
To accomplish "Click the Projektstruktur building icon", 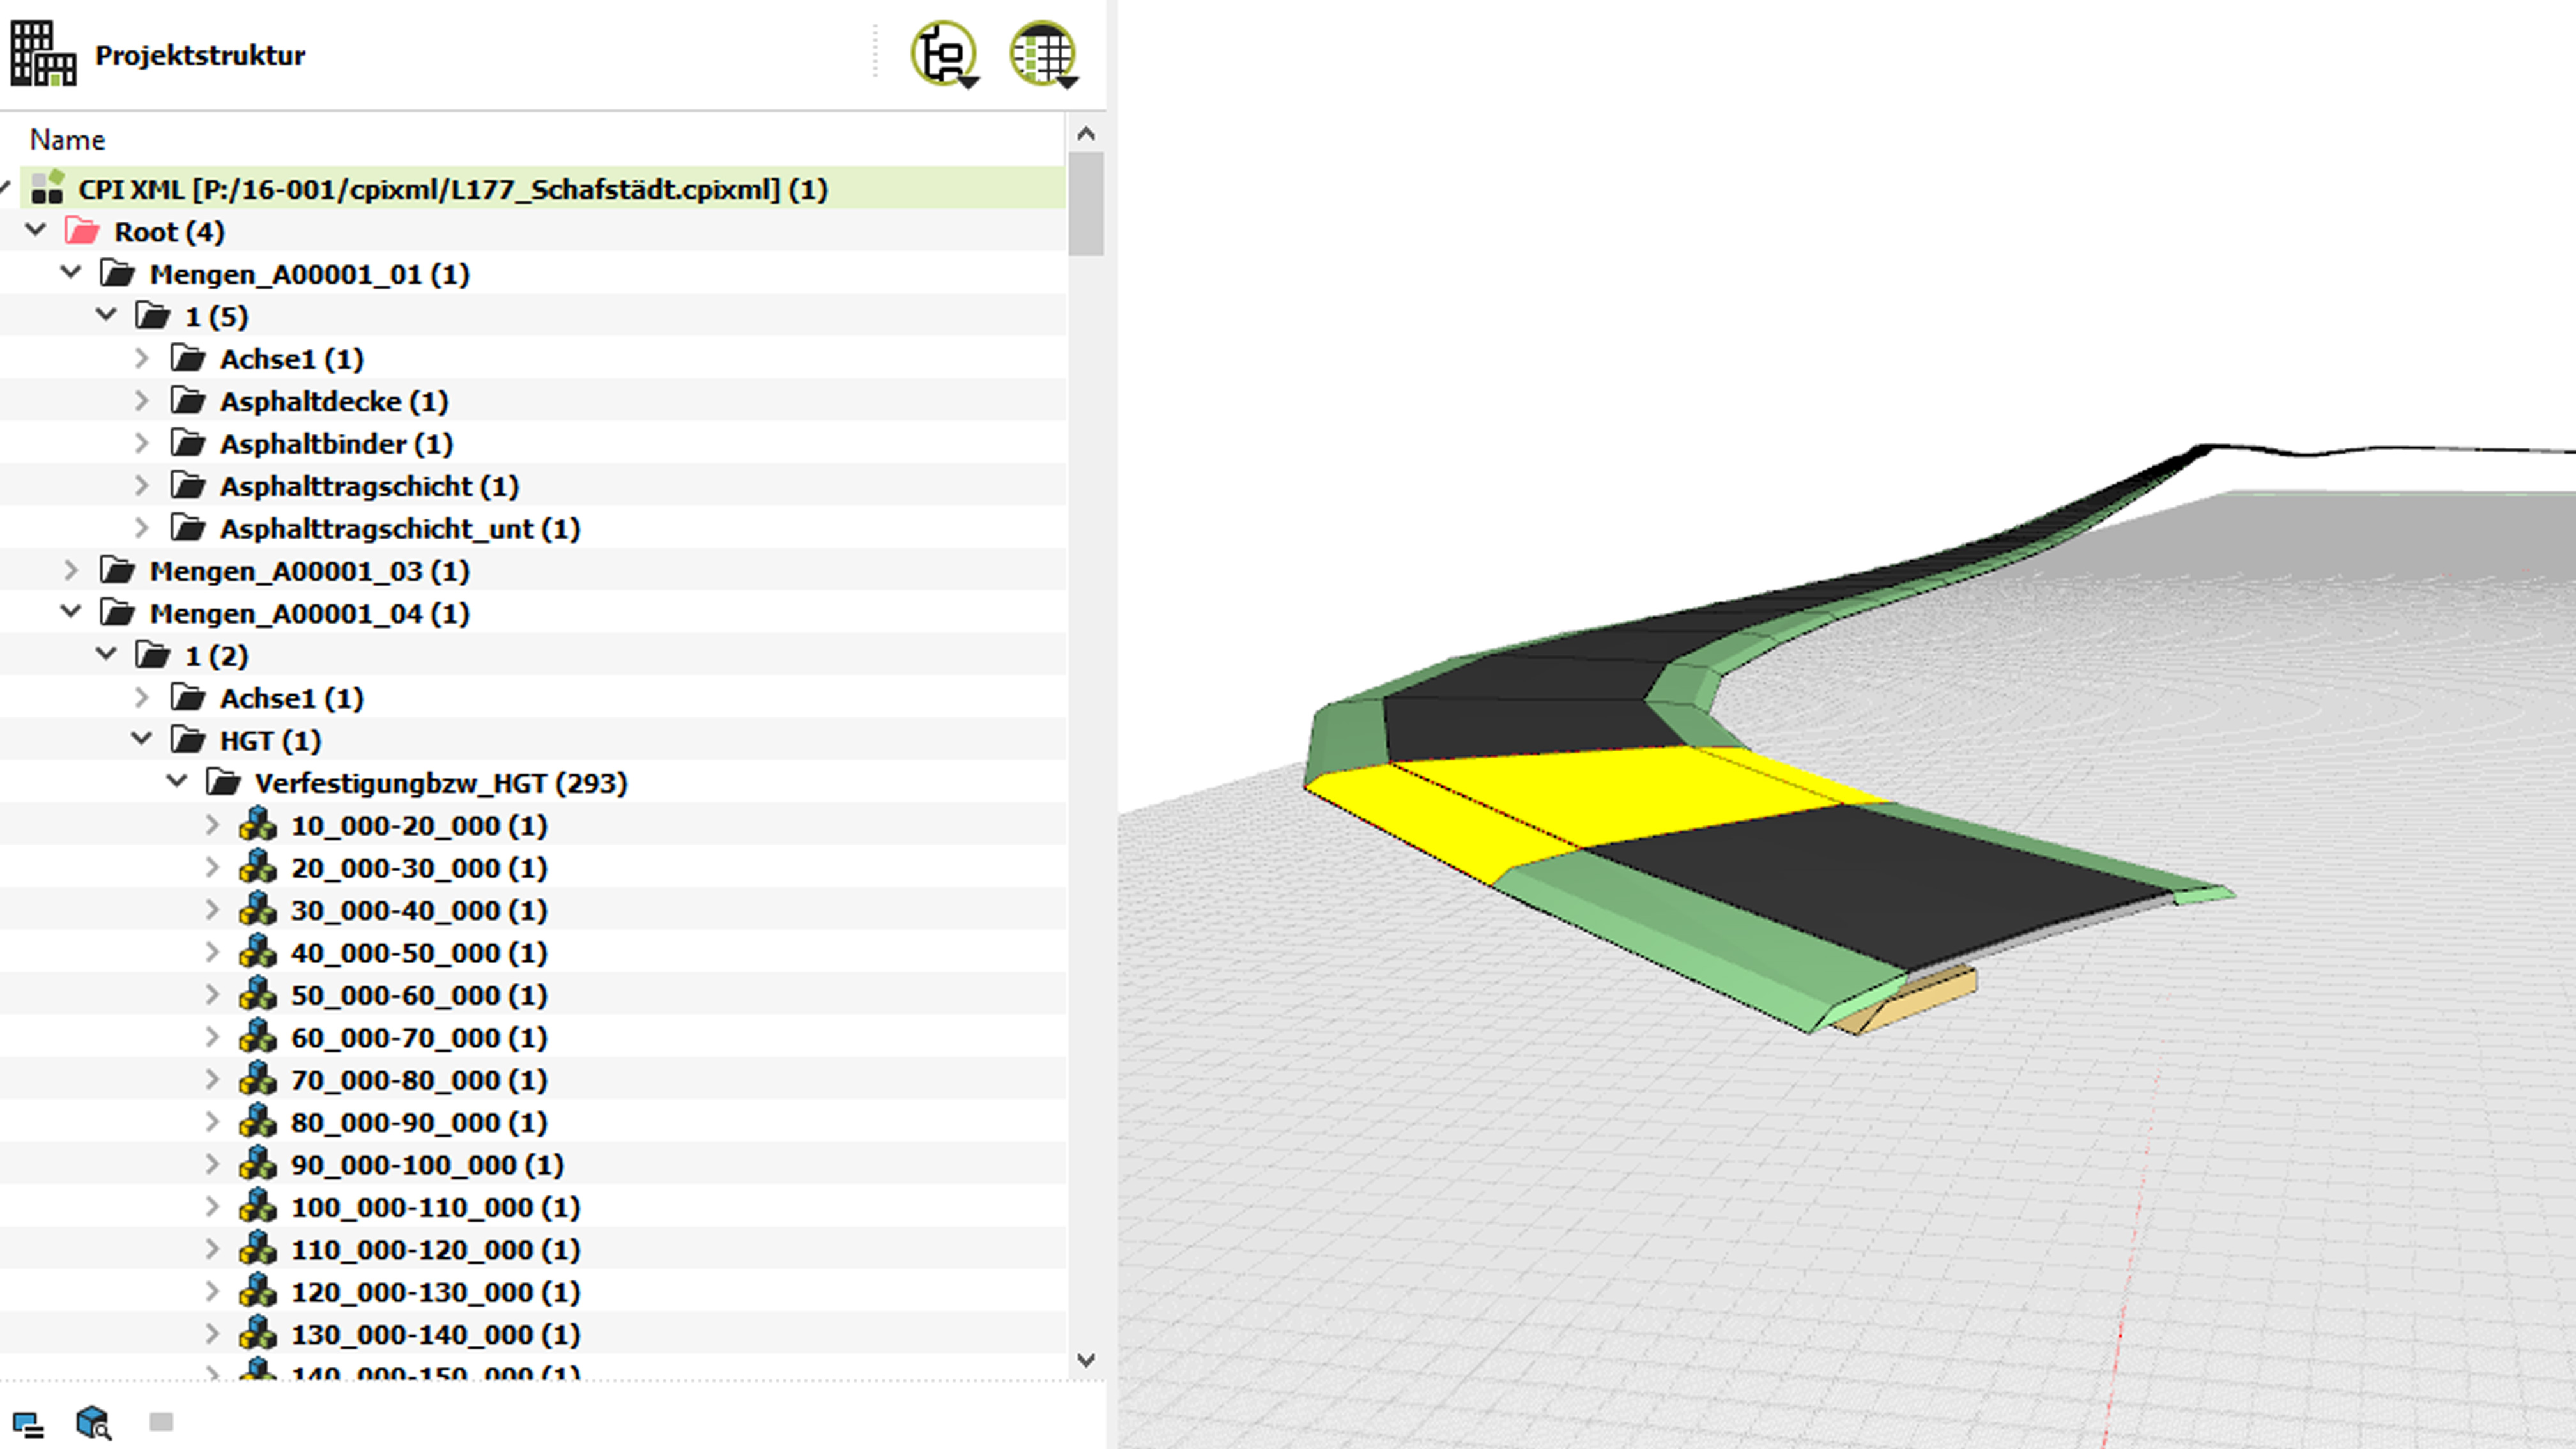I will (x=43, y=54).
